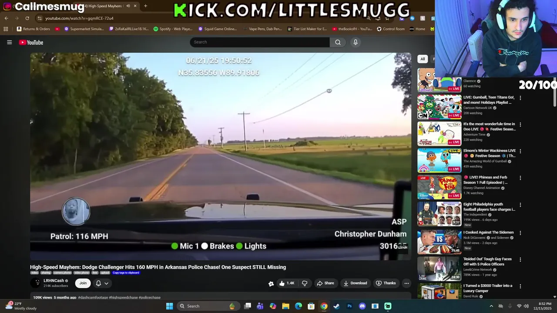Viewport: 557px width, 313px height.
Task: Open the LRHNCash channel name link
Action: (x=54, y=281)
